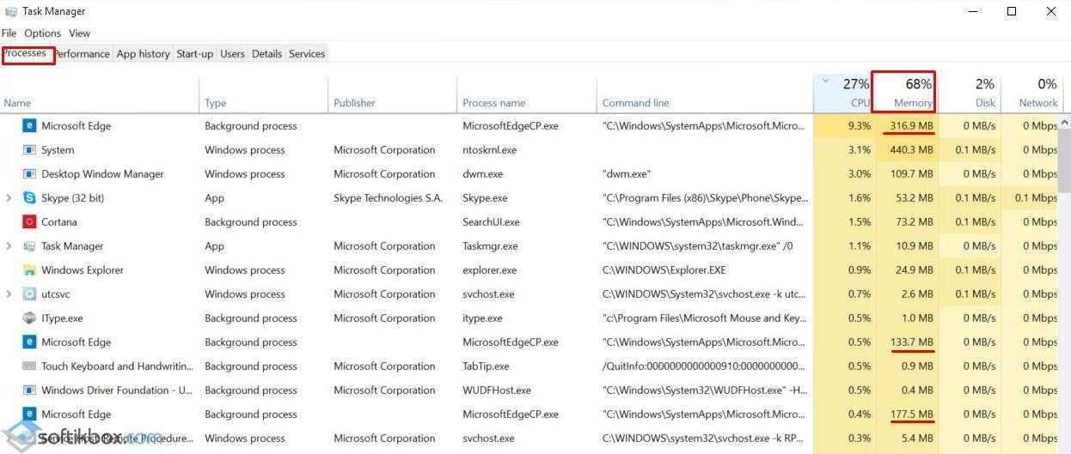Open the Start-up tab
The height and width of the screenshot is (454, 1071).
(194, 54)
